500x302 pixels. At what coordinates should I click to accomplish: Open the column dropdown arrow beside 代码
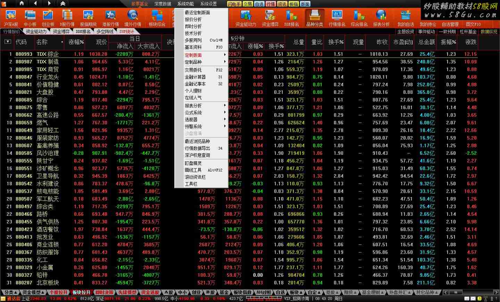(8, 42)
